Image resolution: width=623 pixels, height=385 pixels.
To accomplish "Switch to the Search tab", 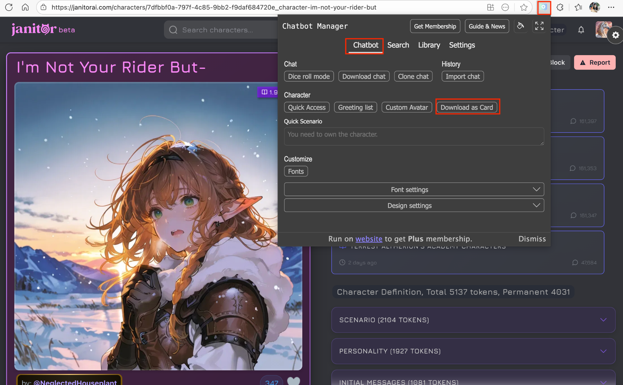I will tap(398, 45).
